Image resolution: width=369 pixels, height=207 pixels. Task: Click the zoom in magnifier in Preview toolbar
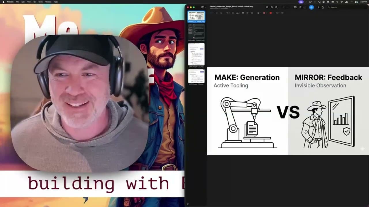coord(272,7)
